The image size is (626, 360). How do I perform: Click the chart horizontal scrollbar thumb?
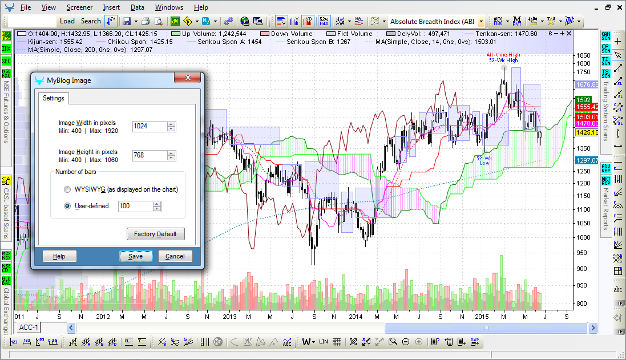pos(486,327)
